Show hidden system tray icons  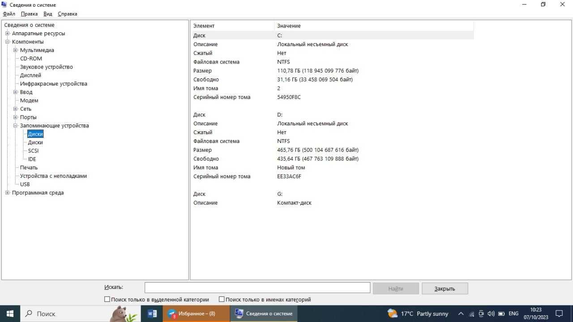coord(461,313)
